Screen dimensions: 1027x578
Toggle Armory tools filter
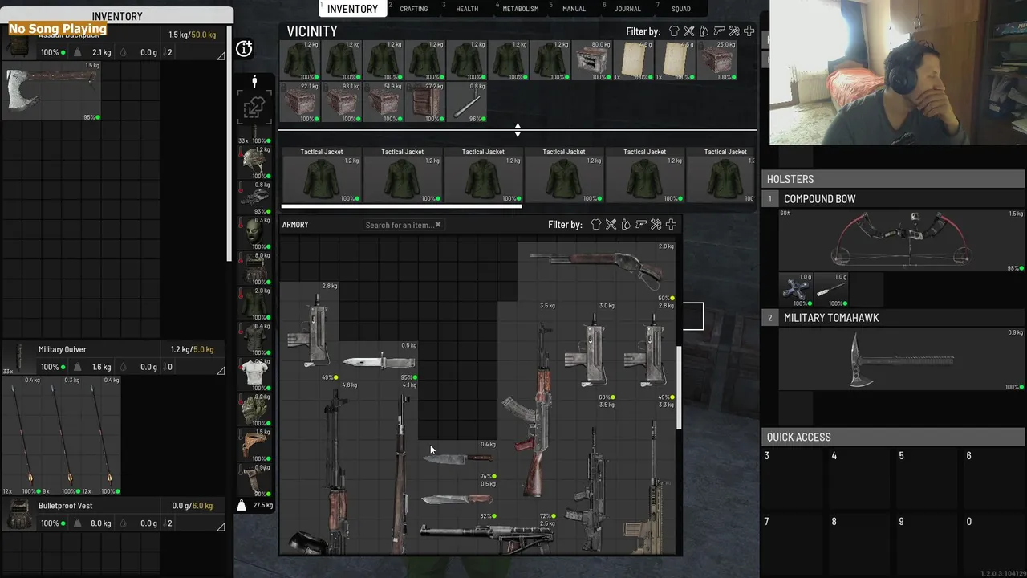656,225
